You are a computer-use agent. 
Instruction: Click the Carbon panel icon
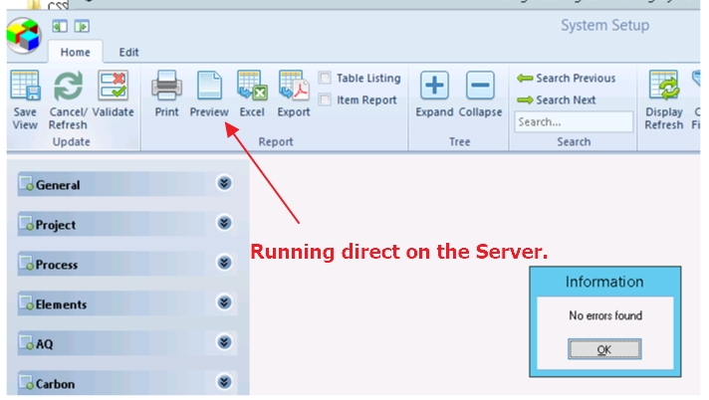tap(27, 382)
